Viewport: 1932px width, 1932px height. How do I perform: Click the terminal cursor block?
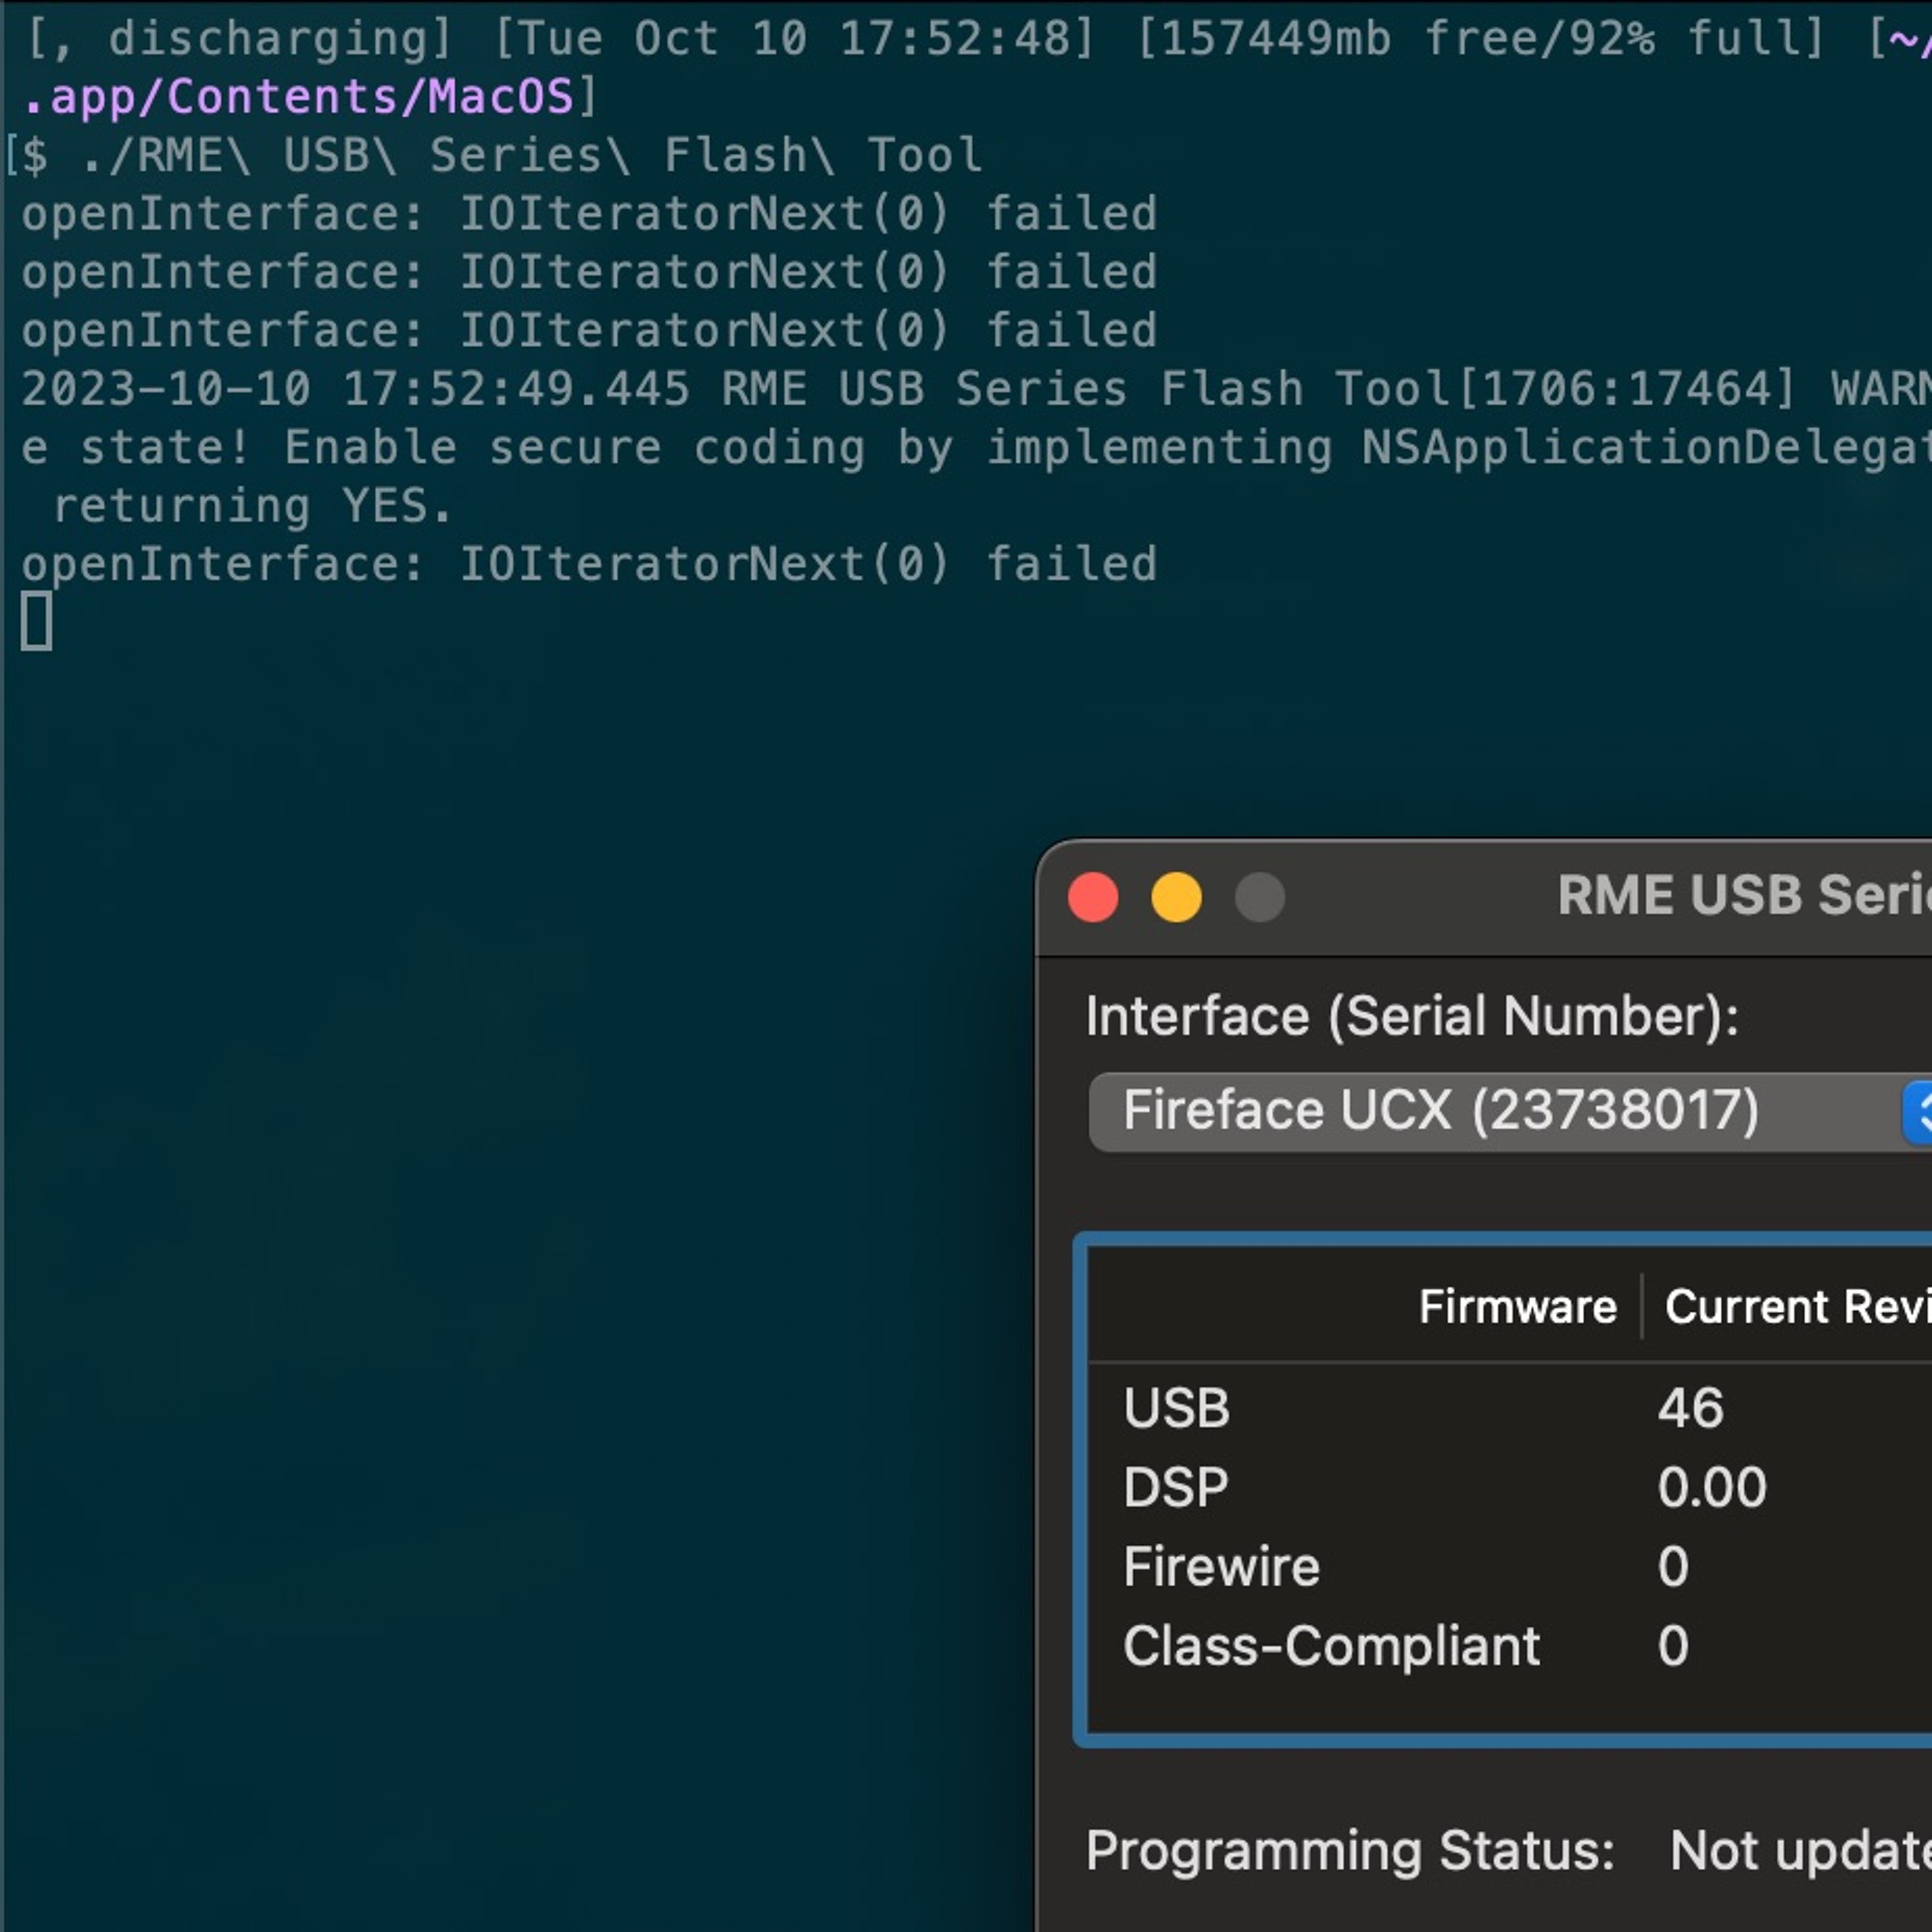pos(37,621)
